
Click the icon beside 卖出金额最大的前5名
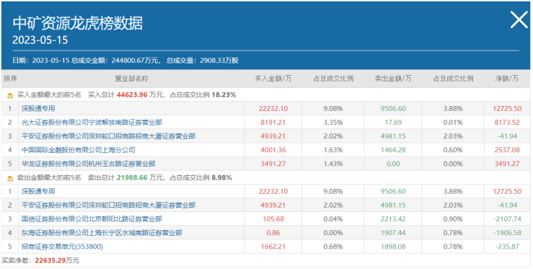tap(10, 178)
